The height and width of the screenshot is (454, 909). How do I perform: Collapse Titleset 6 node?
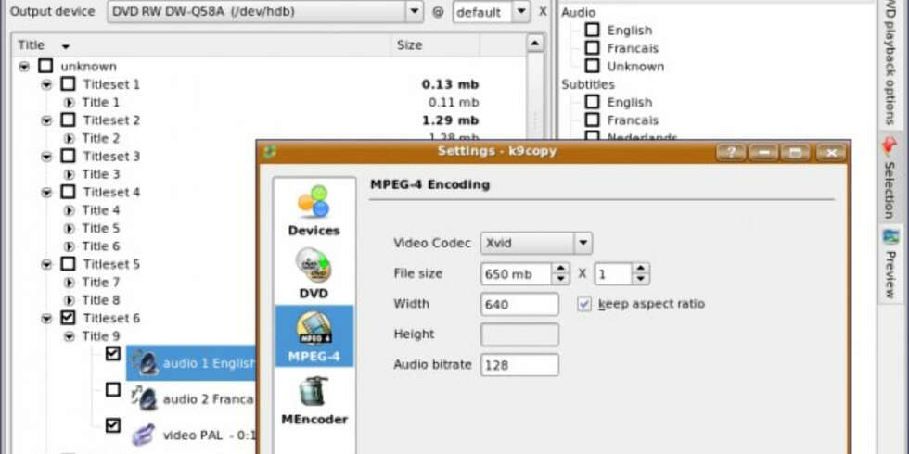pos(46,318)
